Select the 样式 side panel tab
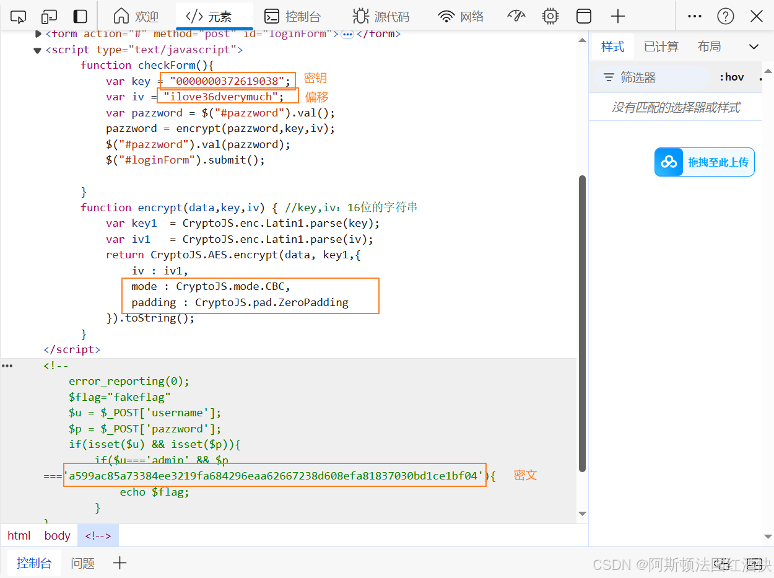 pyautogui.click(x=613, y=46)
